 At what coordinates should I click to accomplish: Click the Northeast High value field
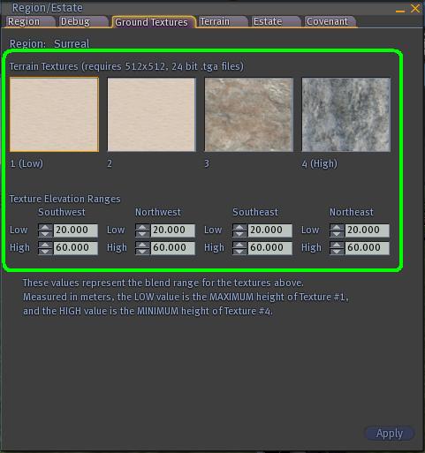pos(367,248)
